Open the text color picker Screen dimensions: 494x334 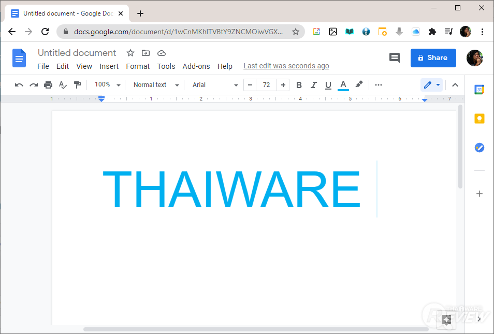click(x=343, y=85)
